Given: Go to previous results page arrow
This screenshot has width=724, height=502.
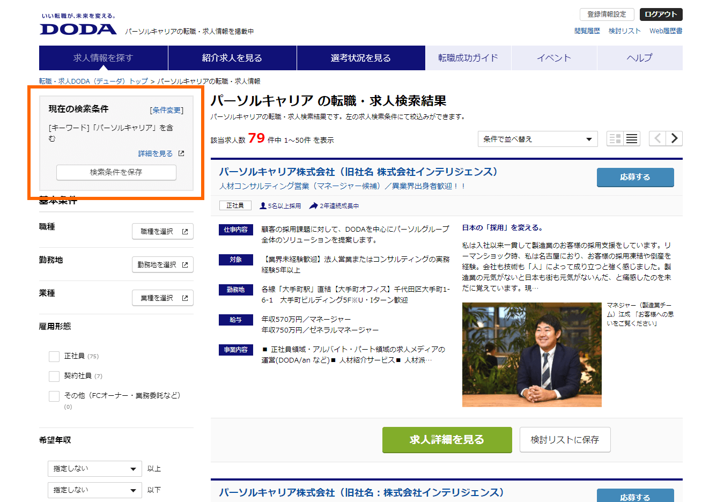Looking at the screenshot, I should [657, 138].
